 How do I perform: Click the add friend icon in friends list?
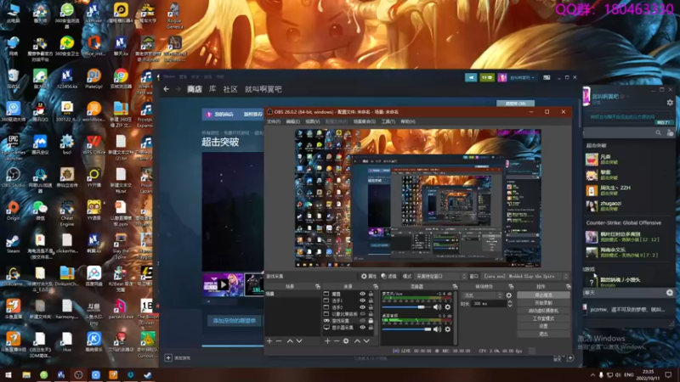pyautogui.click(x=670, y=133)
